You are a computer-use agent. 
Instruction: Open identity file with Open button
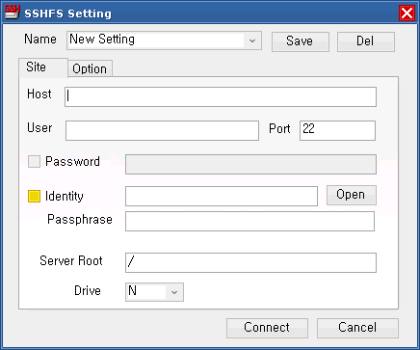352,195
